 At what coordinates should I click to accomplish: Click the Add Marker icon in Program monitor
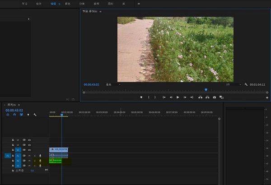point(141,97)
